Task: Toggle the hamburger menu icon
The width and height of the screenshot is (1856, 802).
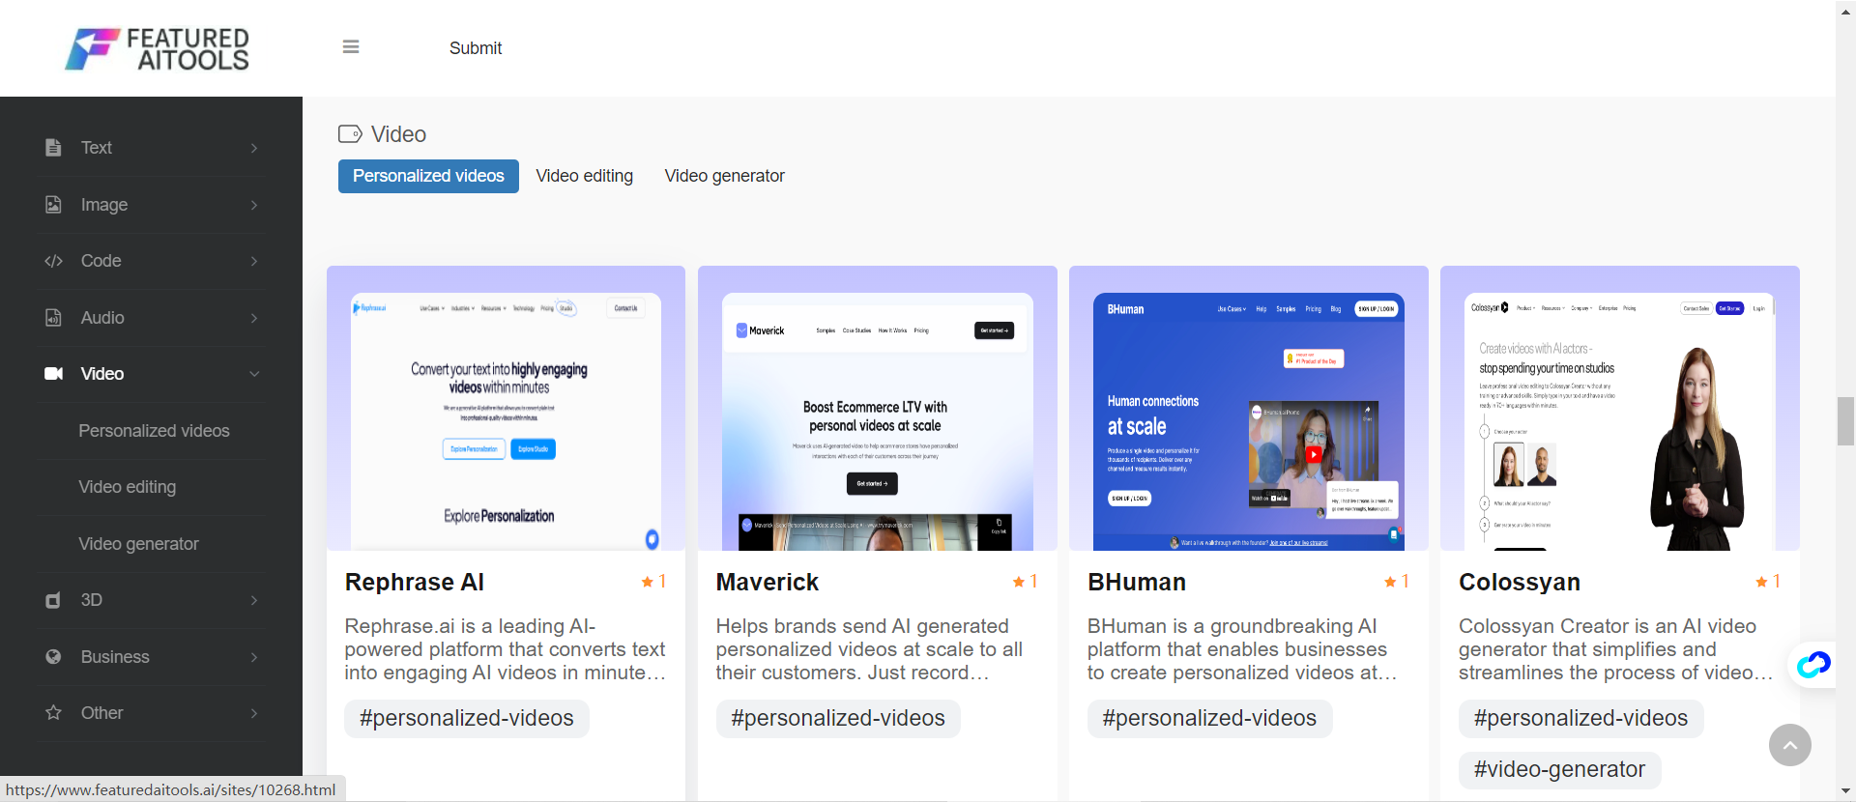Action: (351, 47)
